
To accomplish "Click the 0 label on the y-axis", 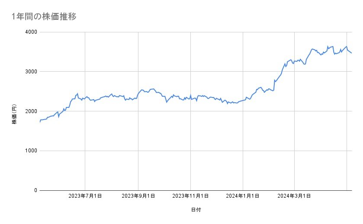I will point(35,190).
